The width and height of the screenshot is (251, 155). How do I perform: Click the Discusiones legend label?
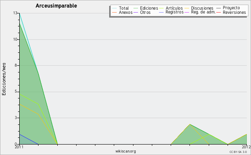point(202,8)
